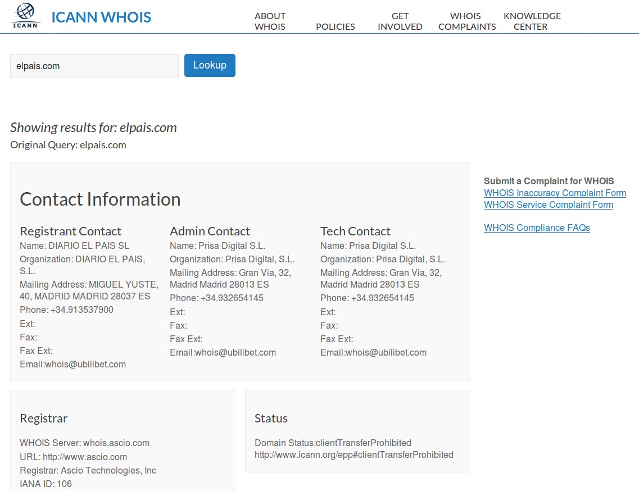639x491 pixels.
Task: Open the WHOIS Service Complaint Form
Action: [548, 204]
